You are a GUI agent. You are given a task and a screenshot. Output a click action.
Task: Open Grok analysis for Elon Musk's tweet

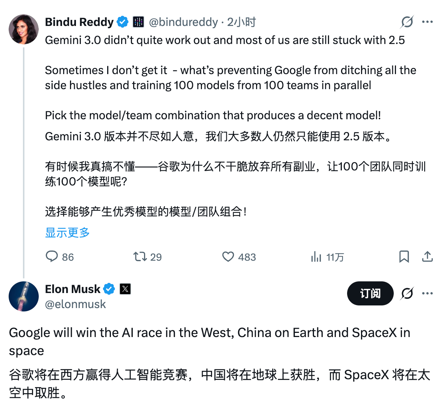coord(407,293)
